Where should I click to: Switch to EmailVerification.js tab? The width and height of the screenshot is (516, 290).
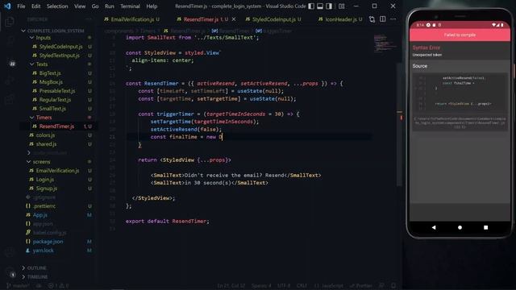coord(131,19)
